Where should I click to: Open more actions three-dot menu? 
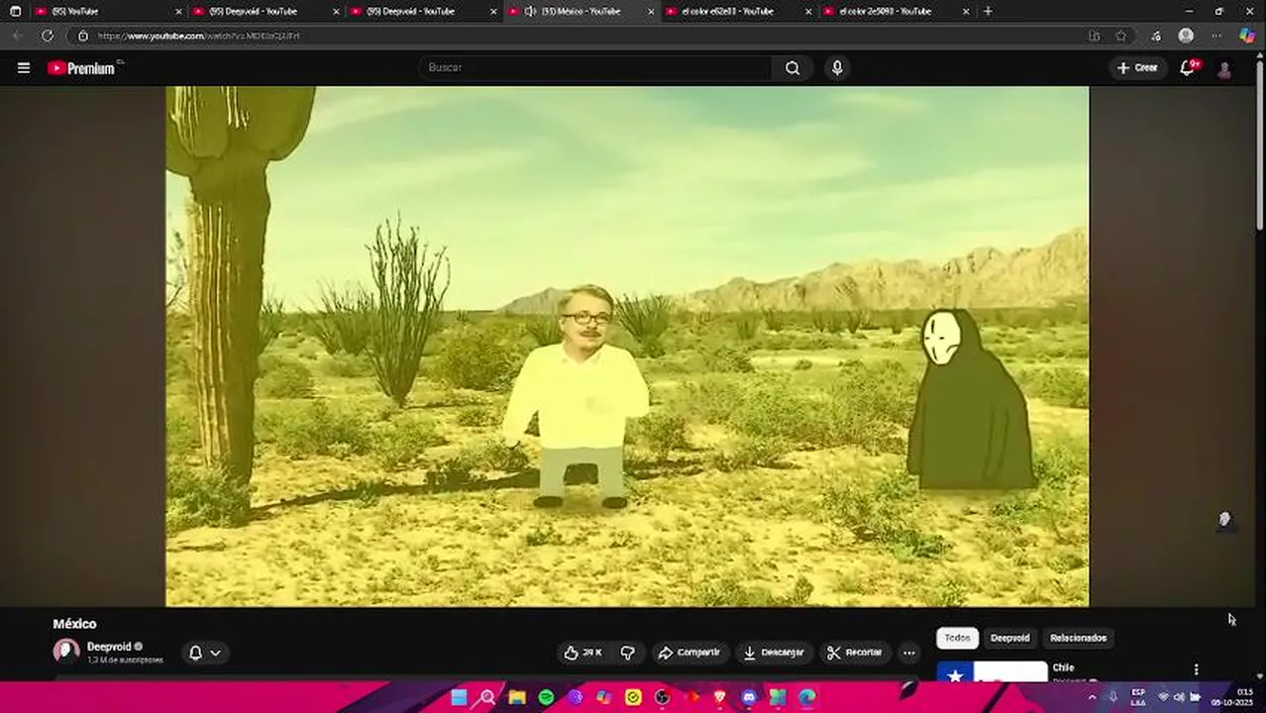[909, 653]
